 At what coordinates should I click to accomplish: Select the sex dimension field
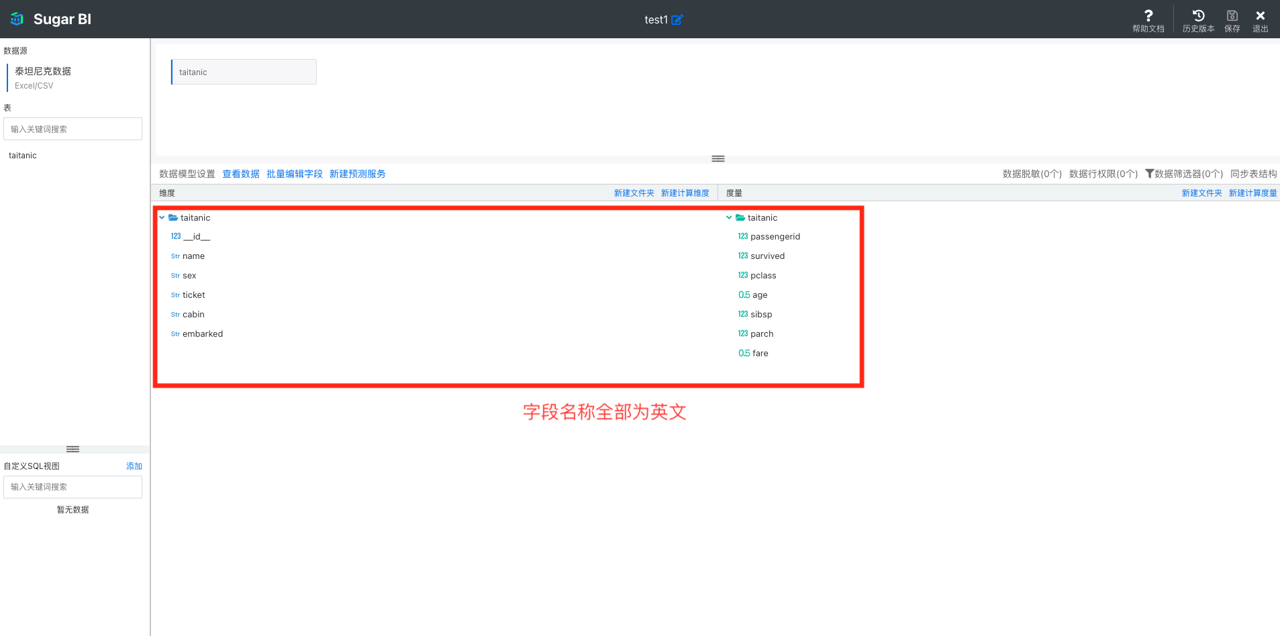189,276
